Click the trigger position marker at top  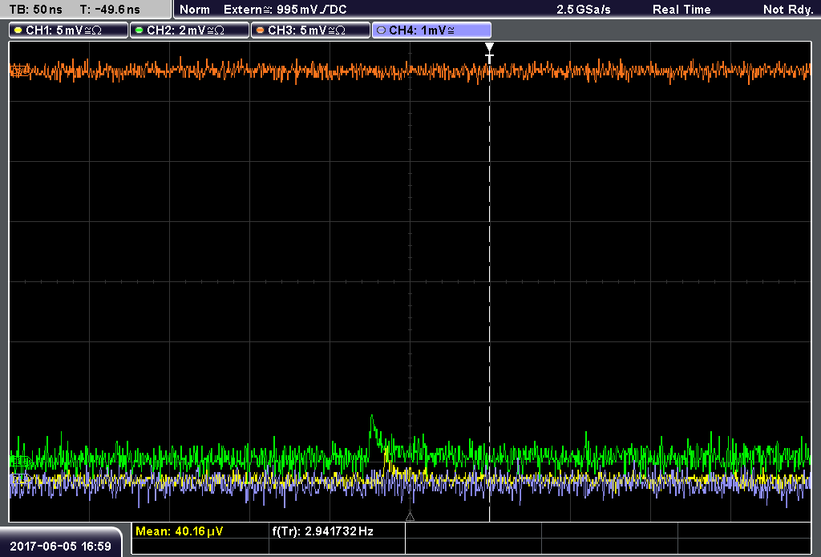click(x=490, y=53)
